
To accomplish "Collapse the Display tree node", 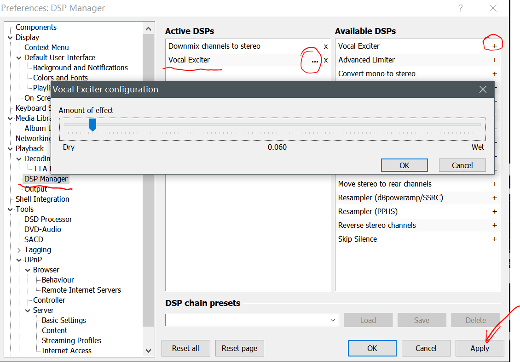I will pos(10,38).
